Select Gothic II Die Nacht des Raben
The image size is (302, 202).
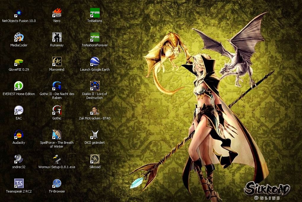(x=57, y=86)
